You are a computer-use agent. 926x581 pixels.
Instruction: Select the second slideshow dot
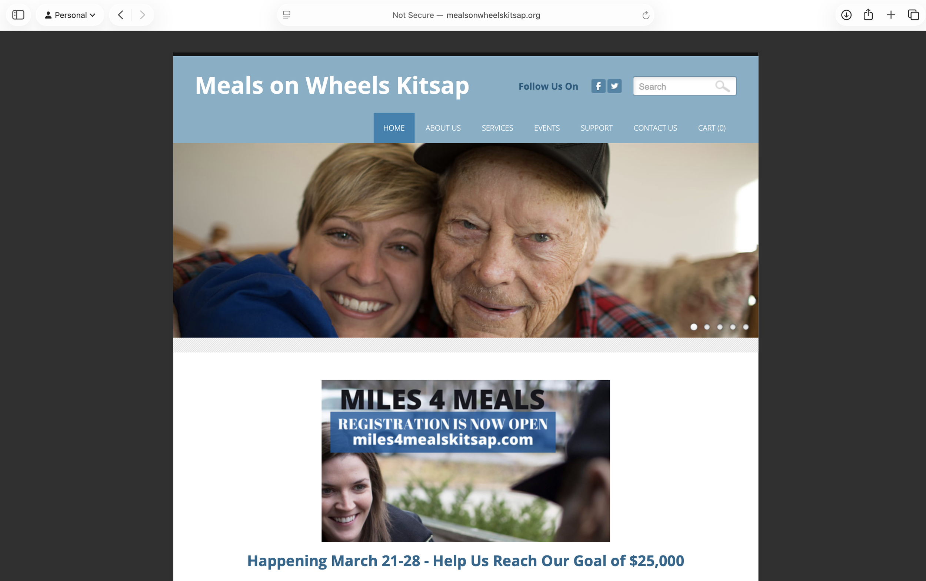coord(706,327)
